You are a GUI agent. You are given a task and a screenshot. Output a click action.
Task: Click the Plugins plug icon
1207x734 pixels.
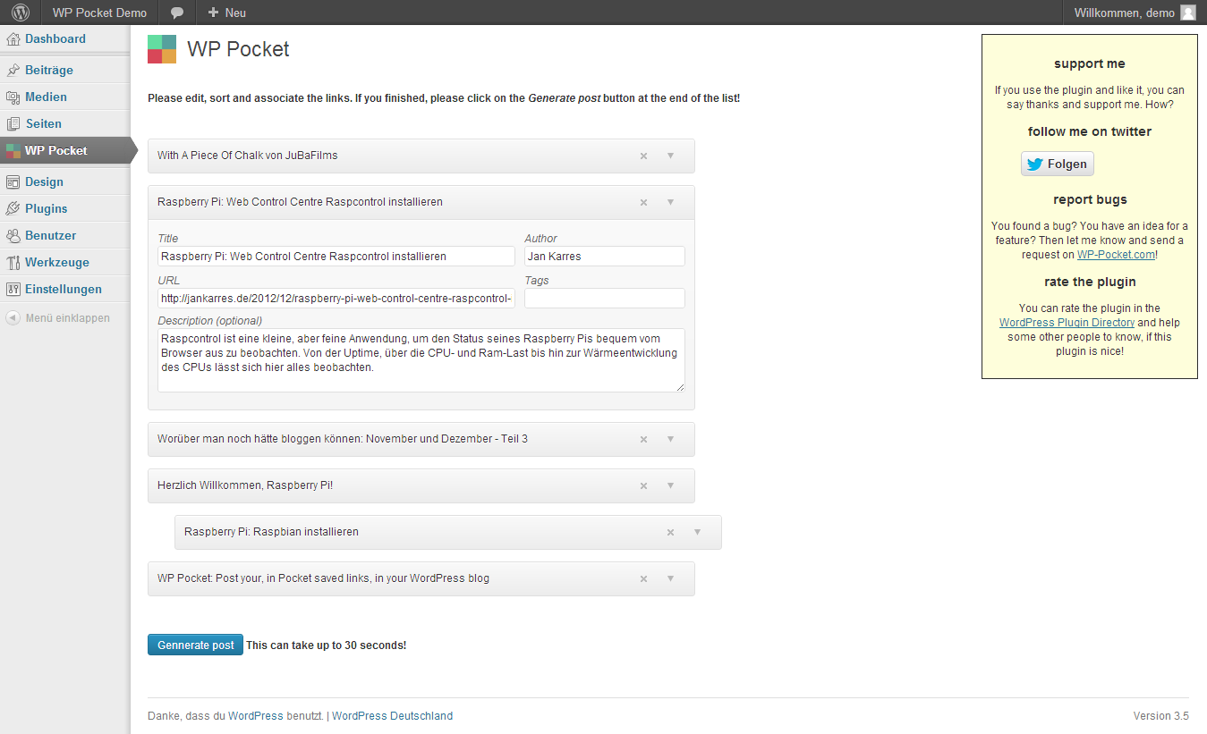tap(13, 209)
